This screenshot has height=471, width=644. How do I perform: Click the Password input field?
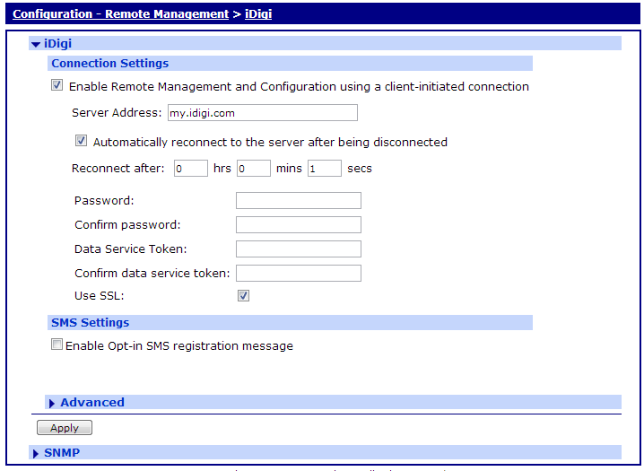[298, 200]
